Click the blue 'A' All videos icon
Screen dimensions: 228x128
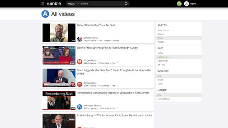[45, 14]
